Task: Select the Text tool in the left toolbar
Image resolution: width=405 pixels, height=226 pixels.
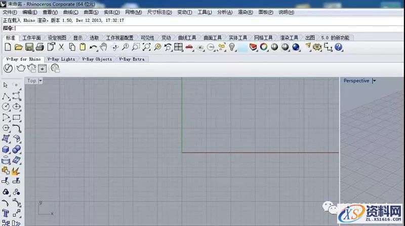Action: tap(7, 213)
